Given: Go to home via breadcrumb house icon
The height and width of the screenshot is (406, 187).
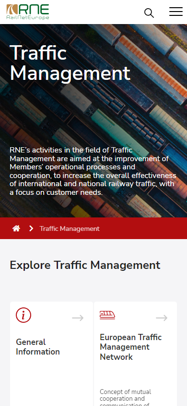Looking at the screenshot, I should tap(16, 228).
